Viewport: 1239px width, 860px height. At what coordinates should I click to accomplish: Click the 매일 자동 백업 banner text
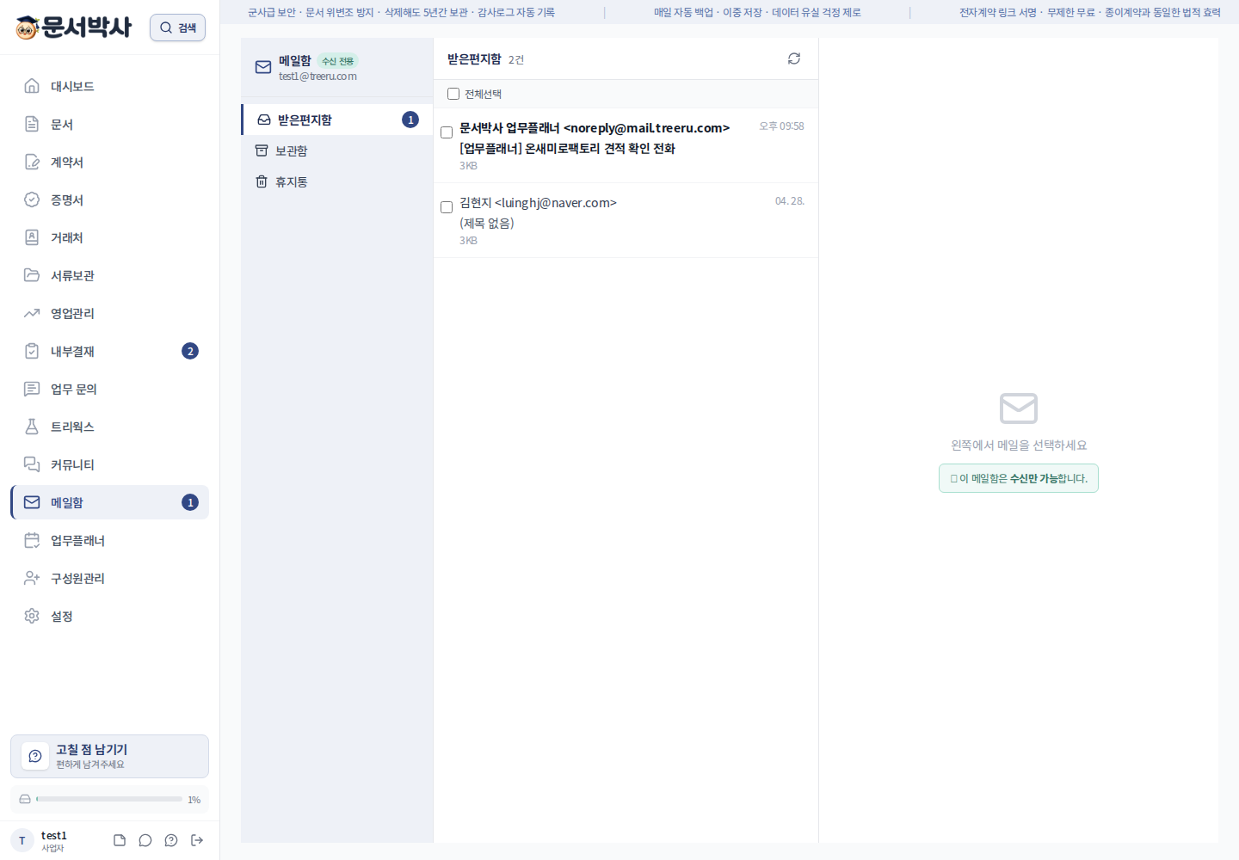click(x=757, y=12)
